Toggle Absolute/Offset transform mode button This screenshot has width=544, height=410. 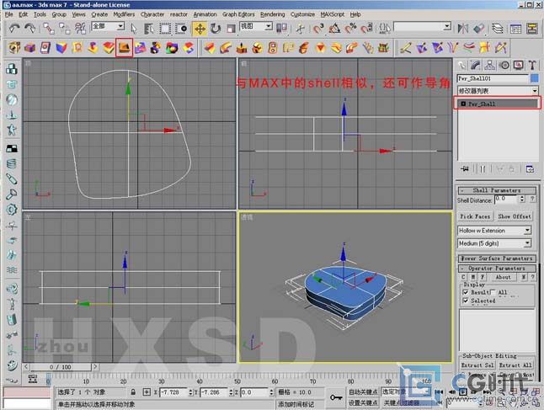tap(147, 392)
